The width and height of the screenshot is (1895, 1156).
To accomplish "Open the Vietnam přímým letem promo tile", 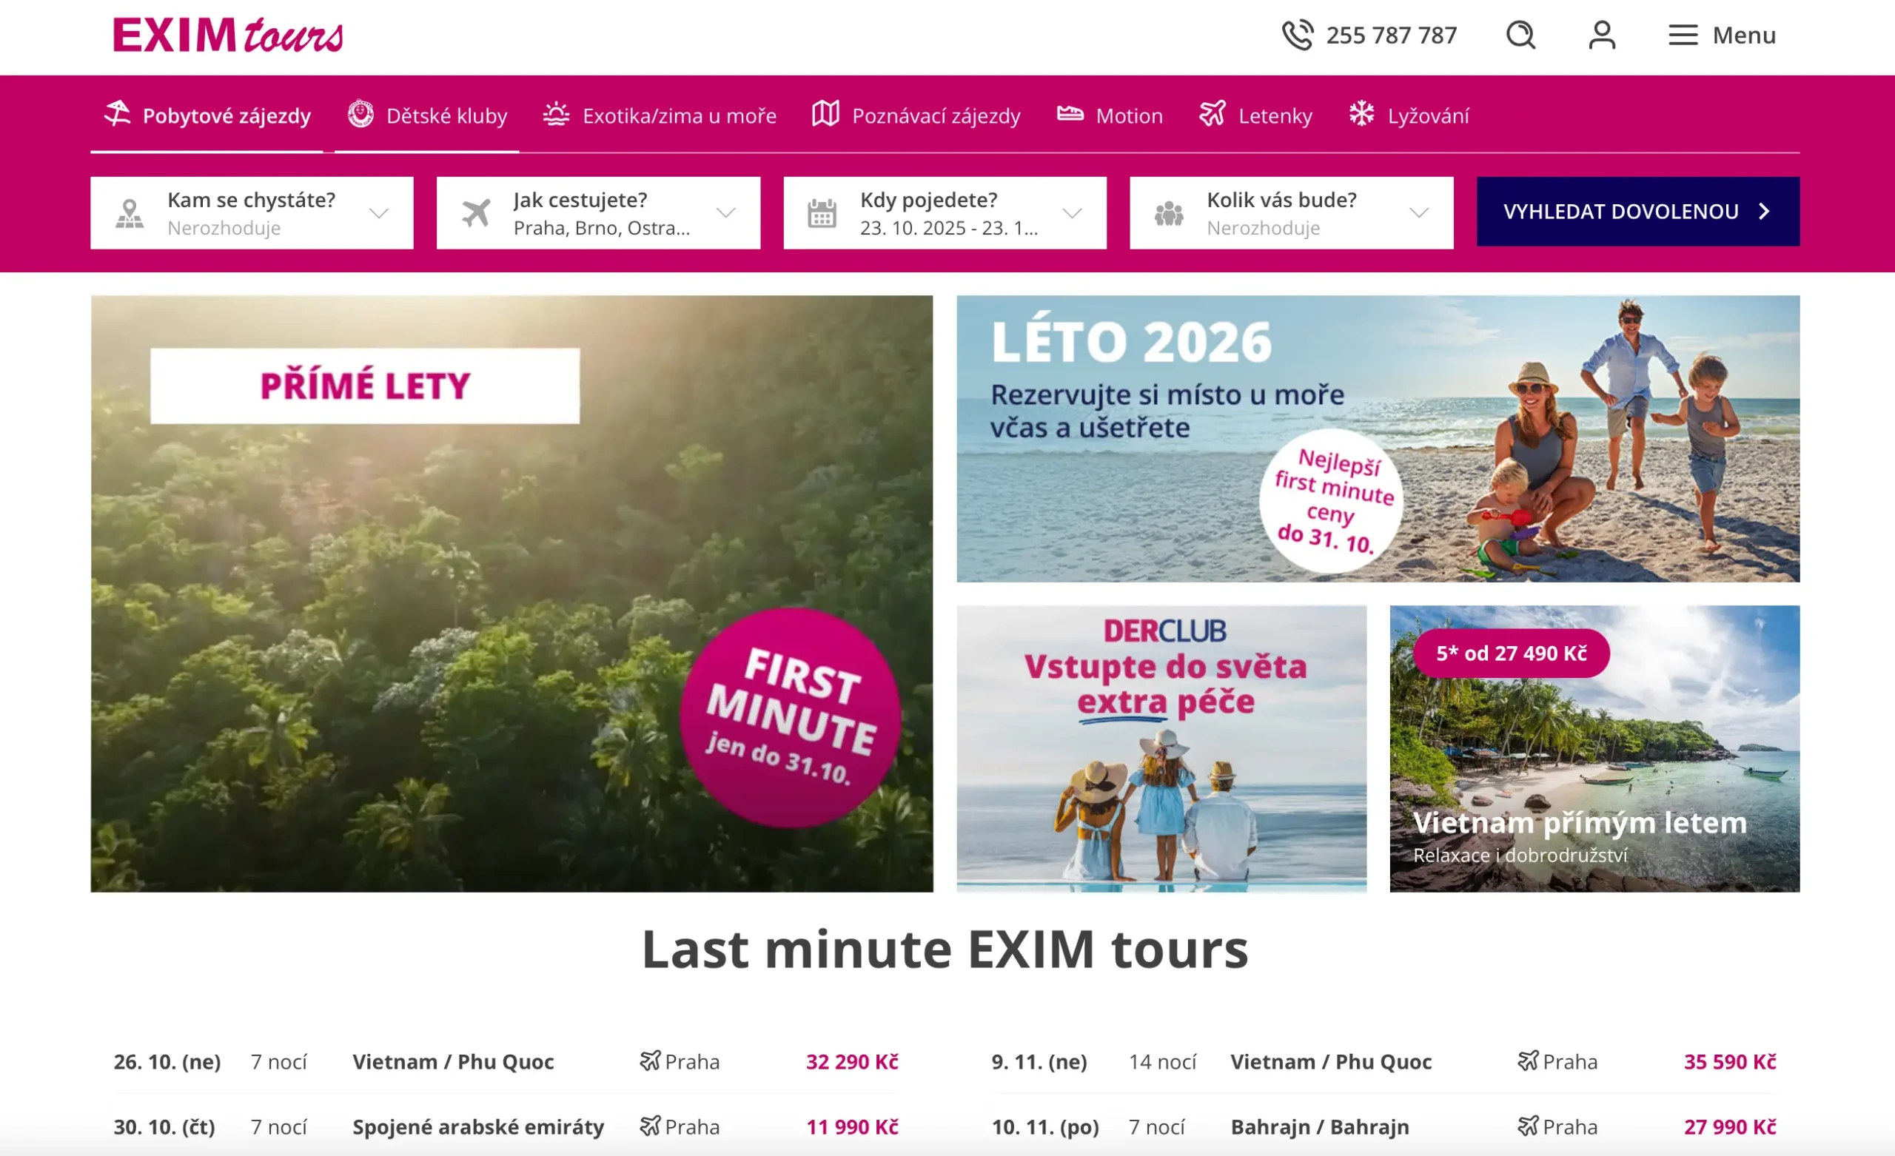I will [x=1594, y=748].
